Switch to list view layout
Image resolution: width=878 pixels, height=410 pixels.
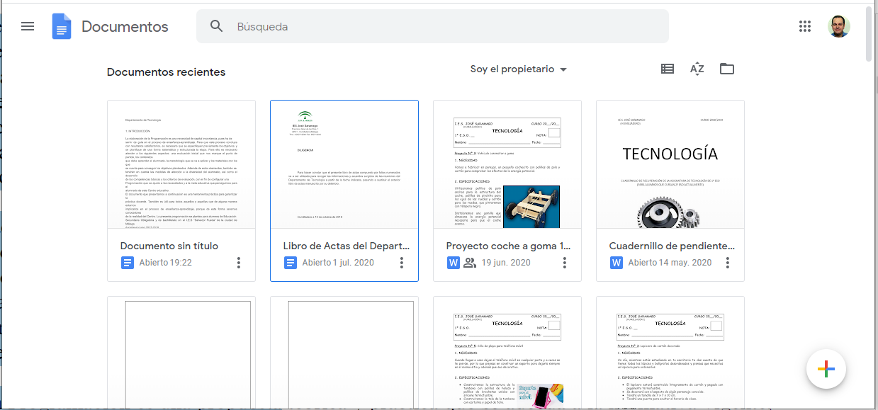(667, 69)
